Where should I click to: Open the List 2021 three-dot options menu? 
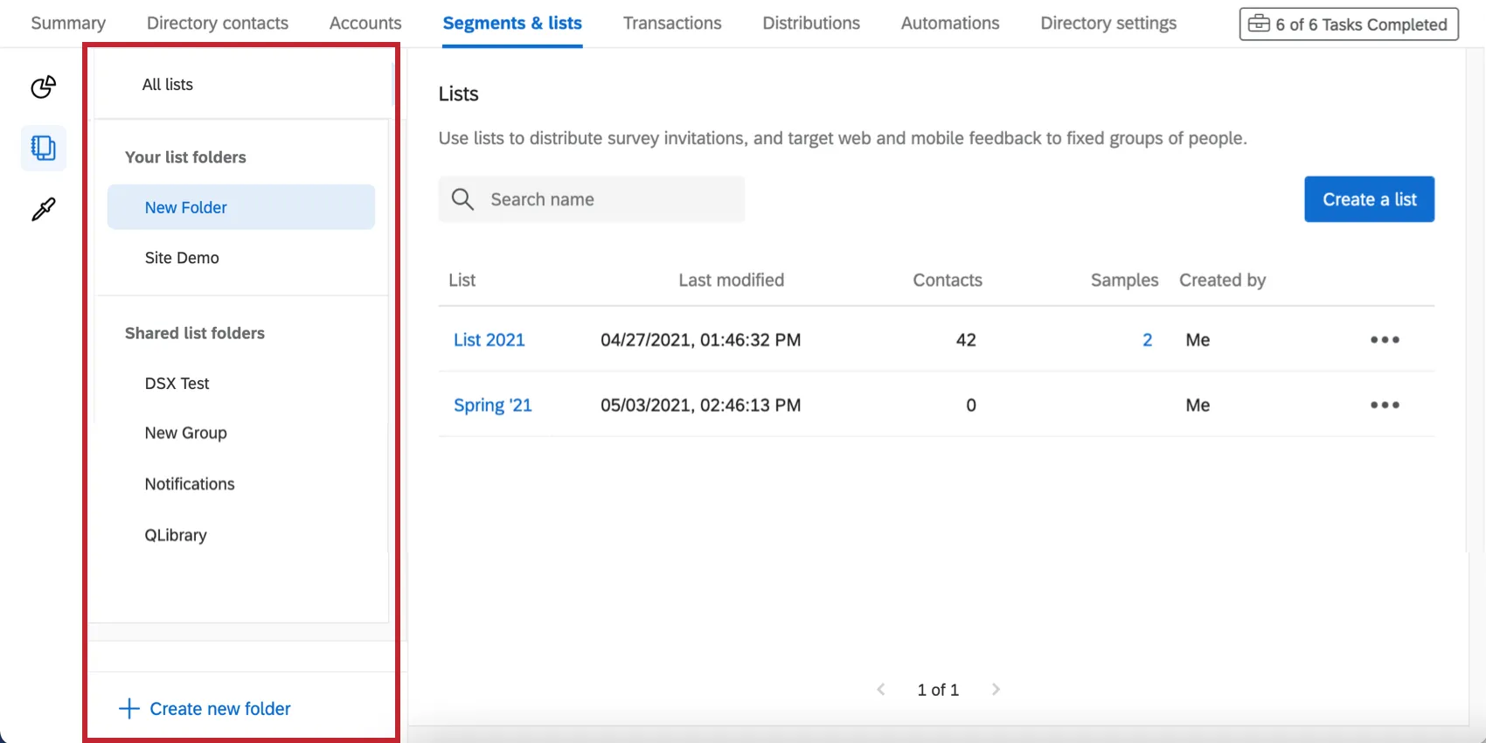(1385, 340)
